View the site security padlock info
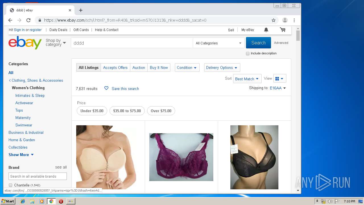 point(40,20)
